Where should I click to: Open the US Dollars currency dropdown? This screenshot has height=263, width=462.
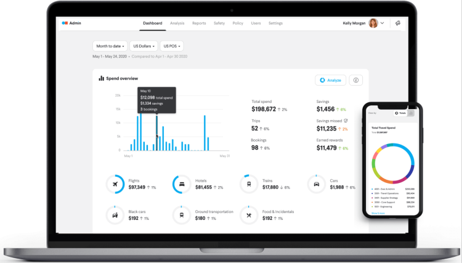[x=144, y=46]
